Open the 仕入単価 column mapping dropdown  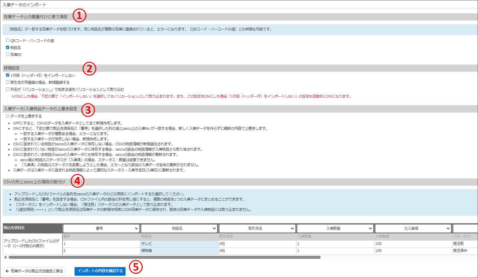414,228
